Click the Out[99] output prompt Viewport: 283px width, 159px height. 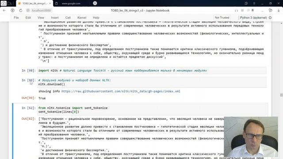click(29, 98)
